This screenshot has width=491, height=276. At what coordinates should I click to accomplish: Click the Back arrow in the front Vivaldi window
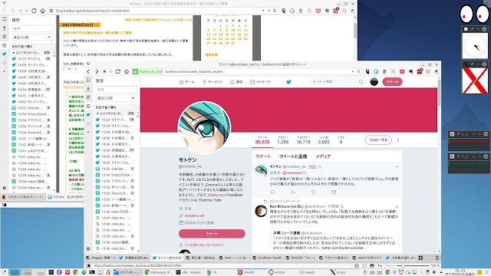(88, 71)
